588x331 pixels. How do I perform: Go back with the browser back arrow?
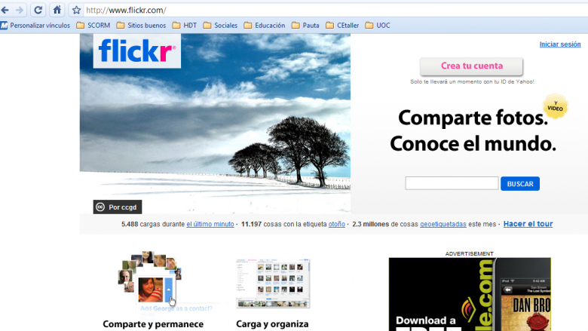click(x=5, y=10)
